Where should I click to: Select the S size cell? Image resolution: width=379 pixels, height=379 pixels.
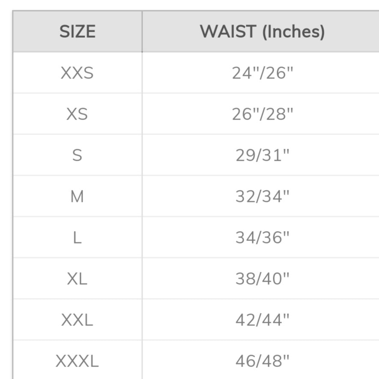pyautogui.click(x=77, y=156)
